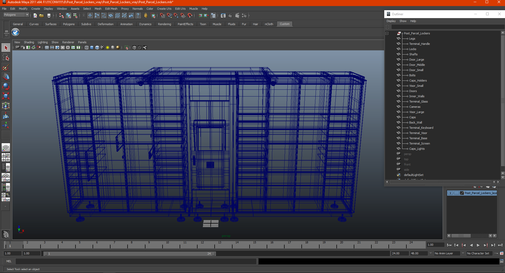The width and height of the screenshot is (505, 273).
Task: Toggle layer visibility V box for Post_Parcel_Lockers layer
Action: click(451, 193)
